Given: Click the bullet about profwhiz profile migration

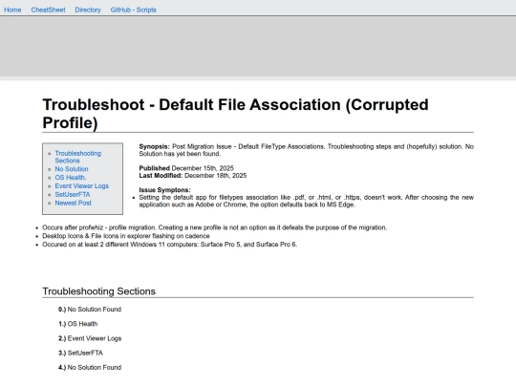Looking at the screenshot, I should [215, 227].
